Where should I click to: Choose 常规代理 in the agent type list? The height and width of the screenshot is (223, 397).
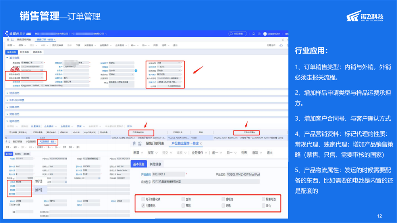39,181
